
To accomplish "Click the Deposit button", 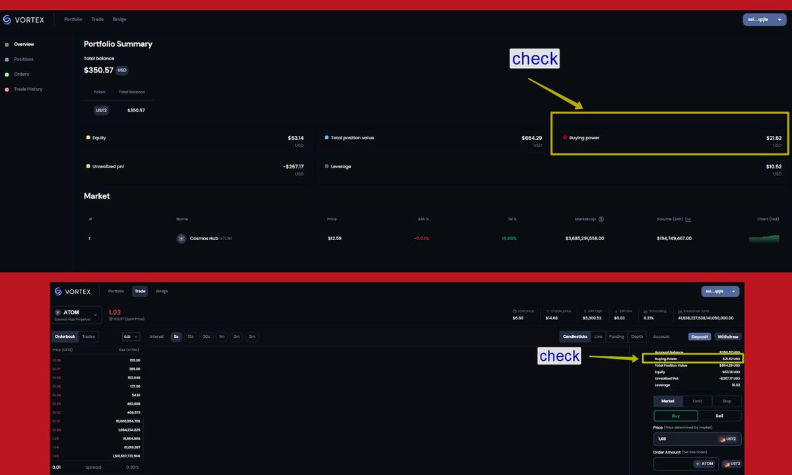I will [x=699, y=336].
